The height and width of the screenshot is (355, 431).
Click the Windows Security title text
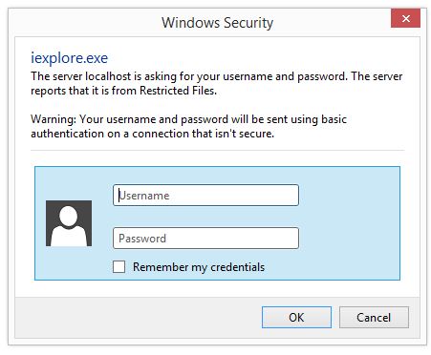[x=217, y=23]
